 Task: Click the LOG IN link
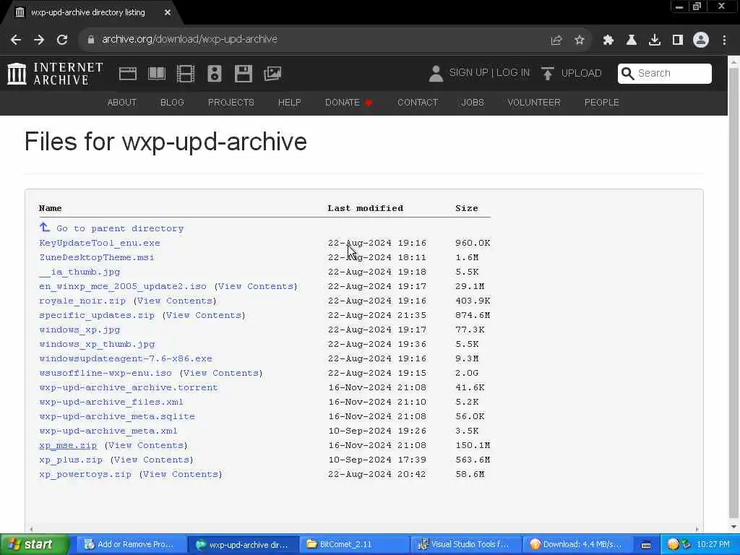[513, 73]
